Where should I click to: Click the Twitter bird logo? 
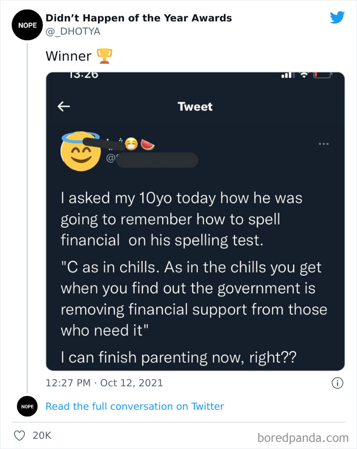[x=337, y=17]
